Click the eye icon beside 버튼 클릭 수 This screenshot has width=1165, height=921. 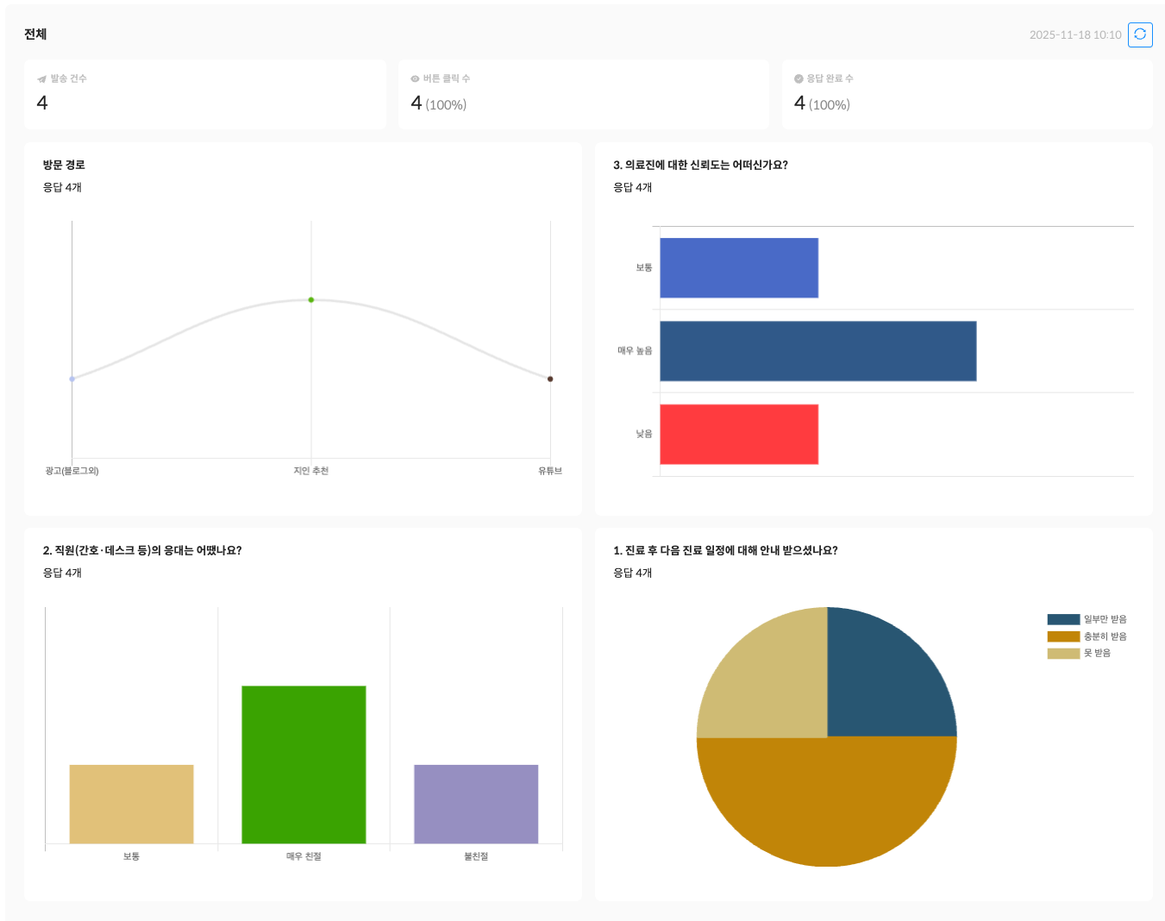pyautogui.click(x=415, y=78)
